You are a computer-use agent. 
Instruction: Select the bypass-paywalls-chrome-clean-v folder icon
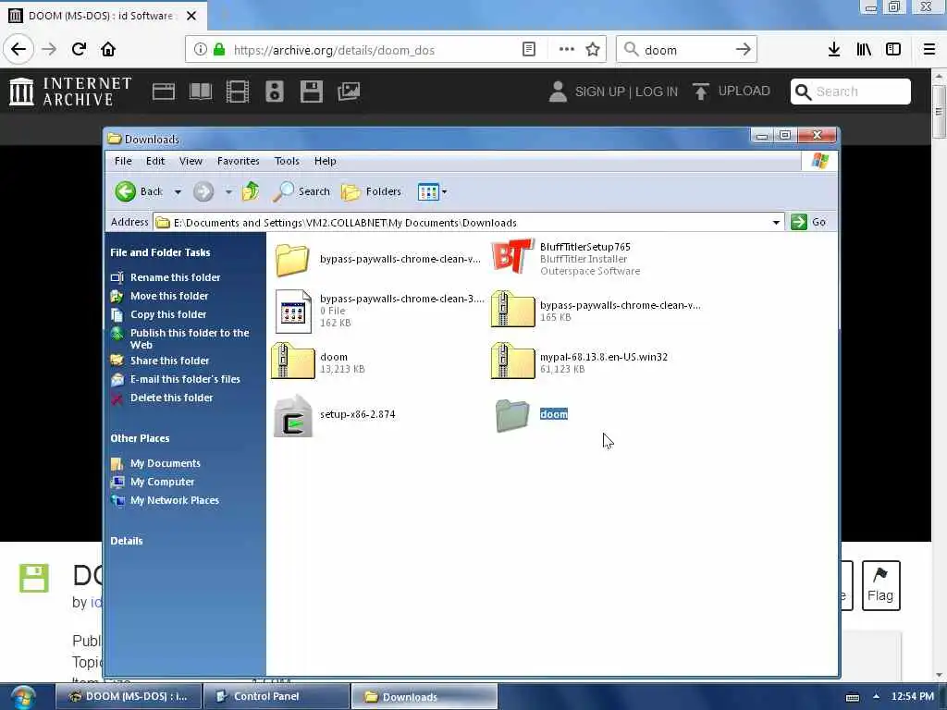(292, 260)
